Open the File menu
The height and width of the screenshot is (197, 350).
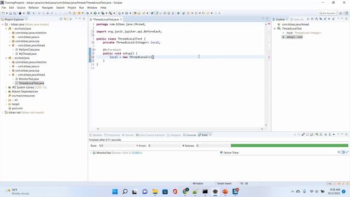pyautogui.click(x=4, y=8)
